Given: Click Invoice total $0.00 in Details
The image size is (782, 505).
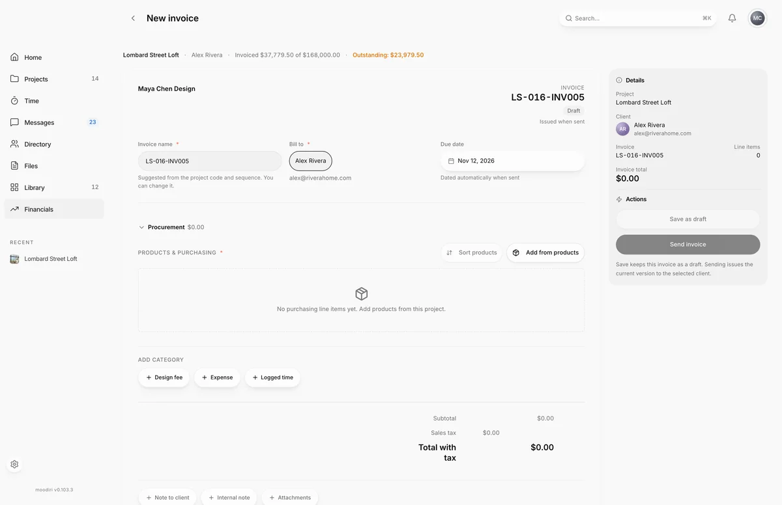Looking at the screenshot, I should (628, 178).
